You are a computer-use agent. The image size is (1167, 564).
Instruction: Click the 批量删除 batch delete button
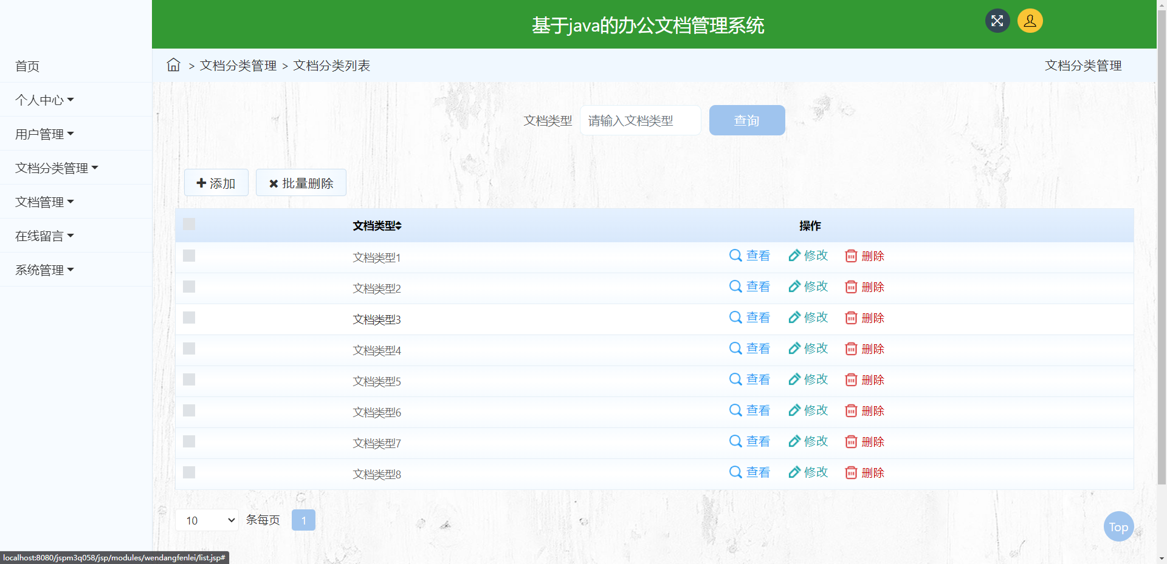301,182
